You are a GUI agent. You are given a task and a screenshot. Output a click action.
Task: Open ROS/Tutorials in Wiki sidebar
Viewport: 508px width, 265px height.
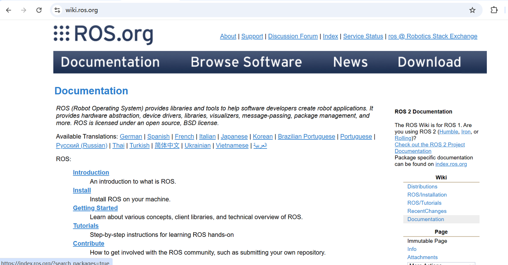[424, 203]
